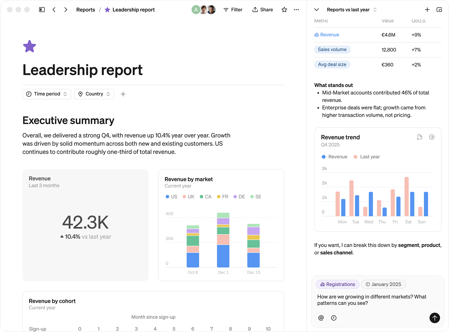Send the chat message

click(x=435, y=318)
